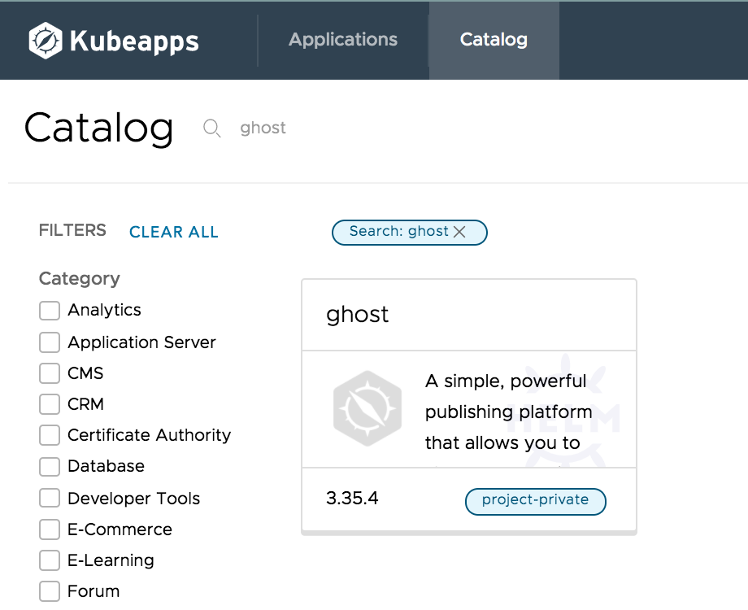Click CLEAR ALL filters link
The image size is (748, 610).
click(174, 232)
